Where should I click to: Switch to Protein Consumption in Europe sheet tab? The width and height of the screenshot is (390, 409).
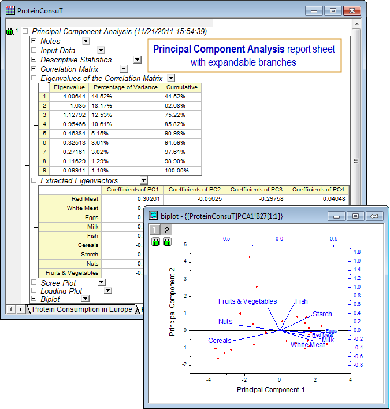81,309
